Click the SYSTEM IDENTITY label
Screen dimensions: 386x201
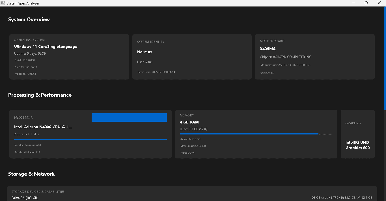[x=151, y=42]
